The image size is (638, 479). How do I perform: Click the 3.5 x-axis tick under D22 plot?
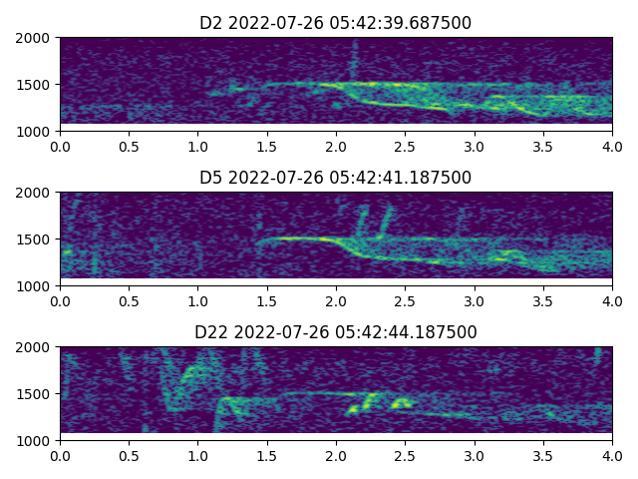tap(543, 456)
